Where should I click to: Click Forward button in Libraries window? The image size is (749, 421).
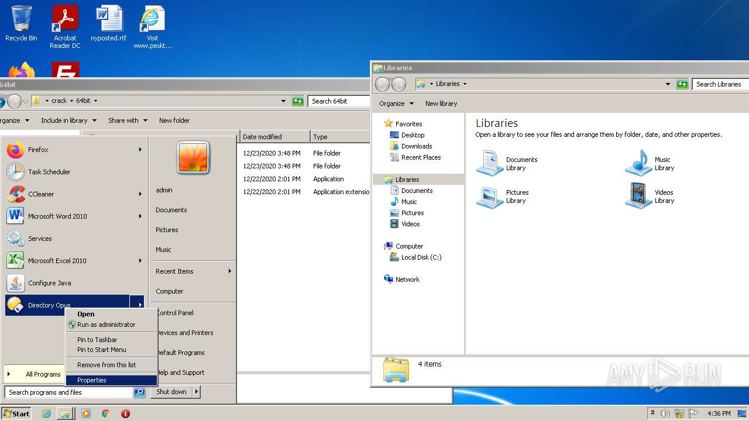coord(398,84)
